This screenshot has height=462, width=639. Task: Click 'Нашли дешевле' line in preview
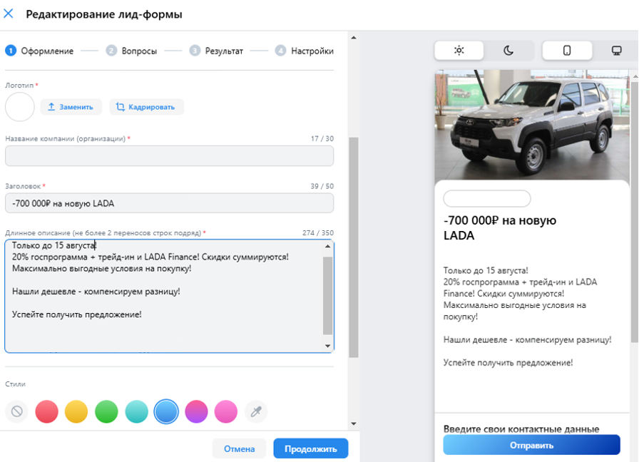pyautogui.click(x=527, y=340)
